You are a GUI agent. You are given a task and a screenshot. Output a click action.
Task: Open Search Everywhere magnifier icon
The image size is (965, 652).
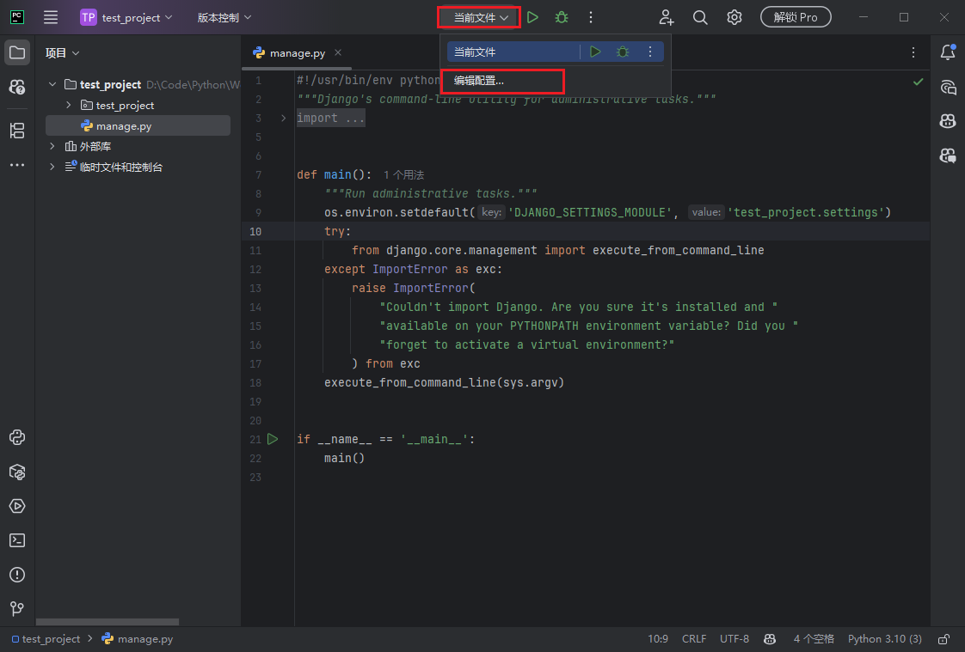(700, 17)
